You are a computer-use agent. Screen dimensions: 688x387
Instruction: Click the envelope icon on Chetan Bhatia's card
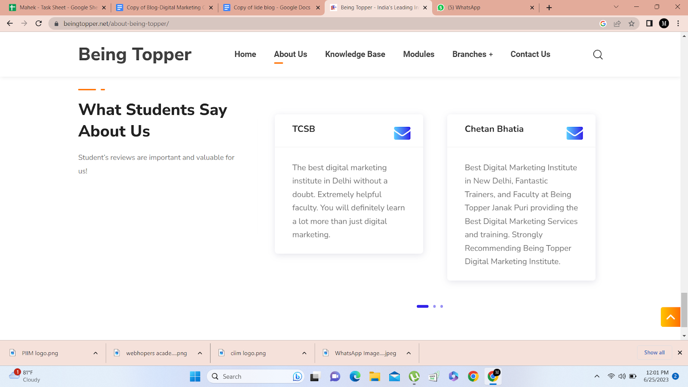574,133
